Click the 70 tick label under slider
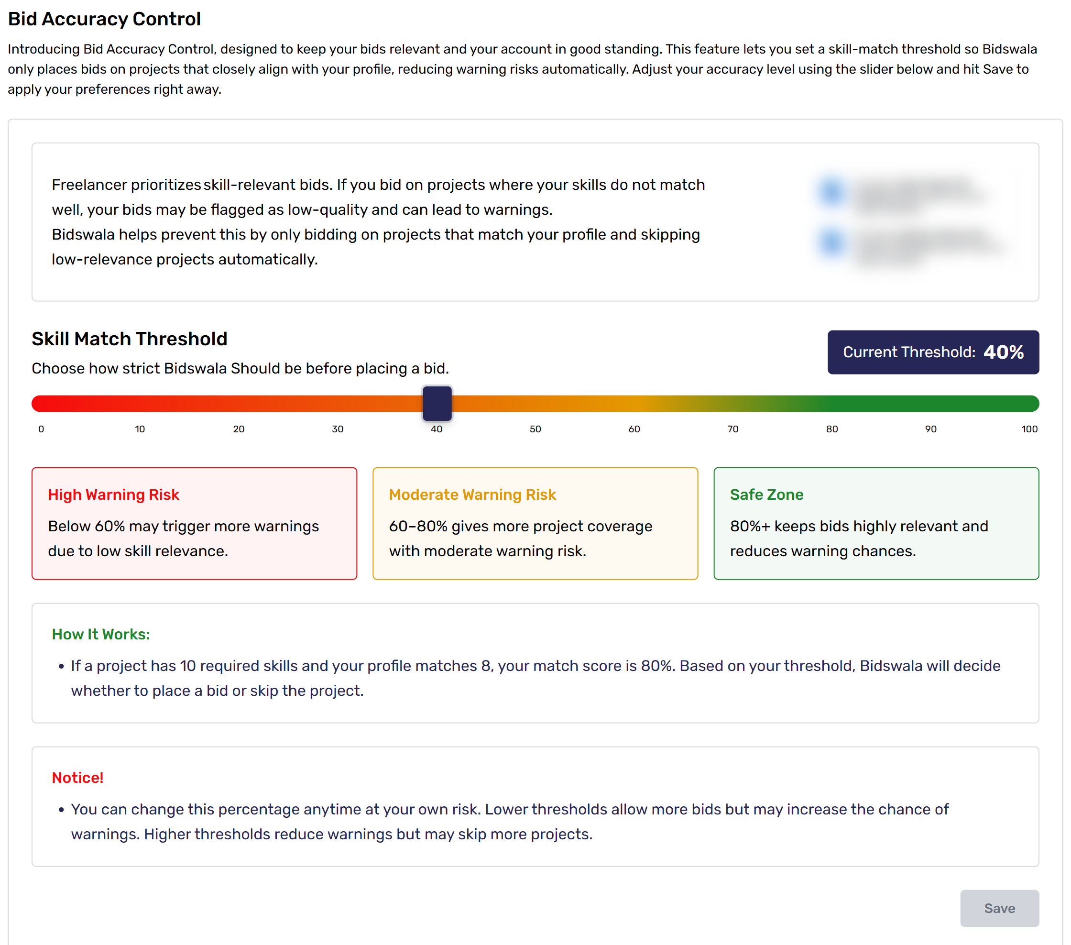1071x945 pixels. tap(732, 429)
